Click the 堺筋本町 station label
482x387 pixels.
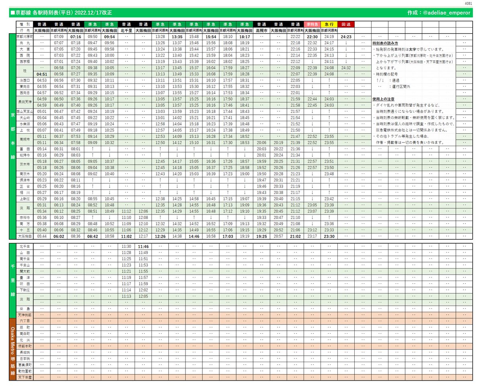pyautogui.click(x=25, y=346)
